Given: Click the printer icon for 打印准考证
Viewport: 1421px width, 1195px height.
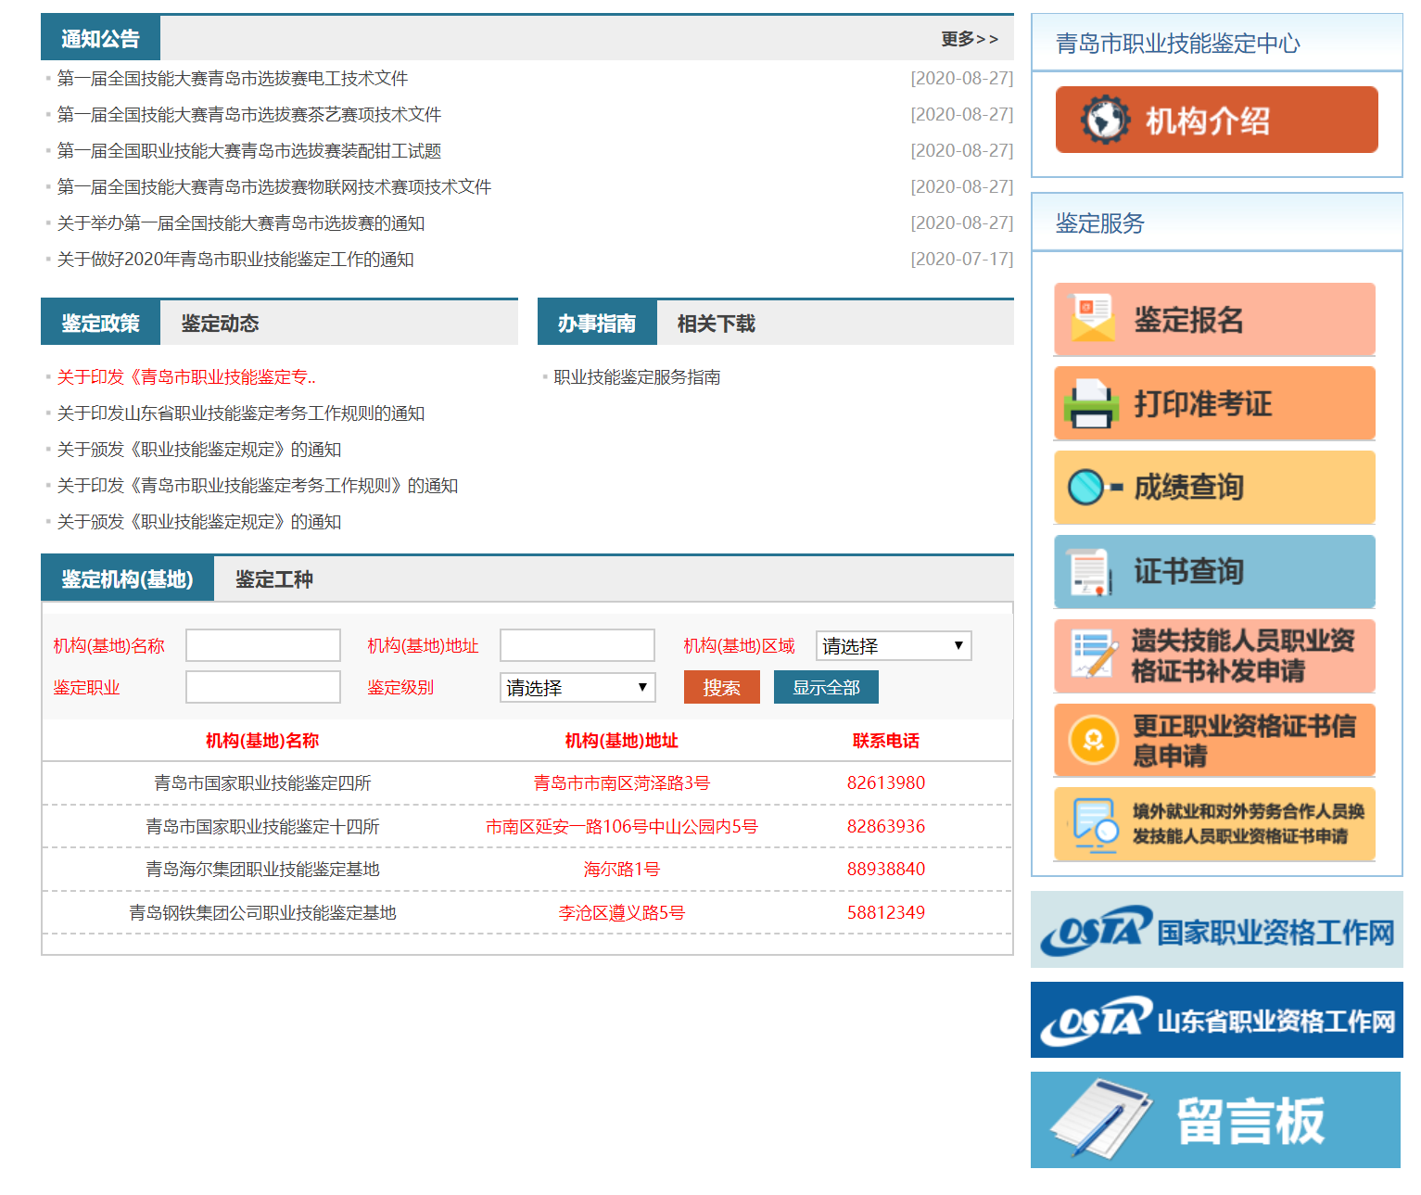Looking at the screenshot, I should click(x=1091, y=403).
